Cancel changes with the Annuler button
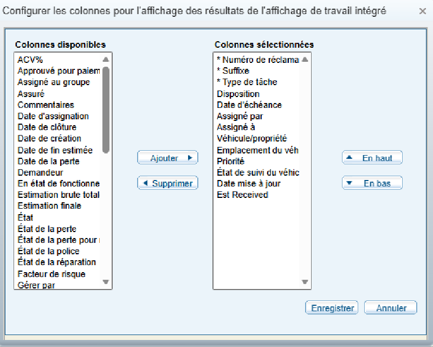 pyautogui.click(x=391, y=308)
